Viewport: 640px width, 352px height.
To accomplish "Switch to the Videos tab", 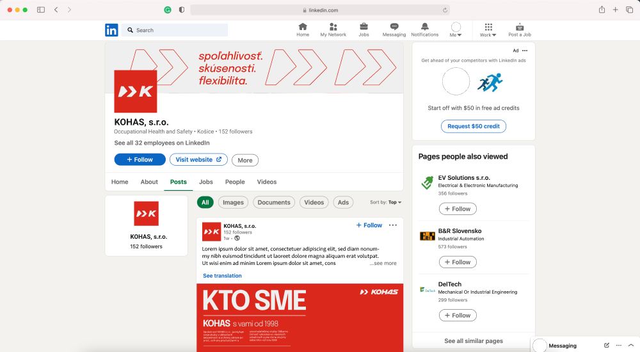I will [266, 182].
